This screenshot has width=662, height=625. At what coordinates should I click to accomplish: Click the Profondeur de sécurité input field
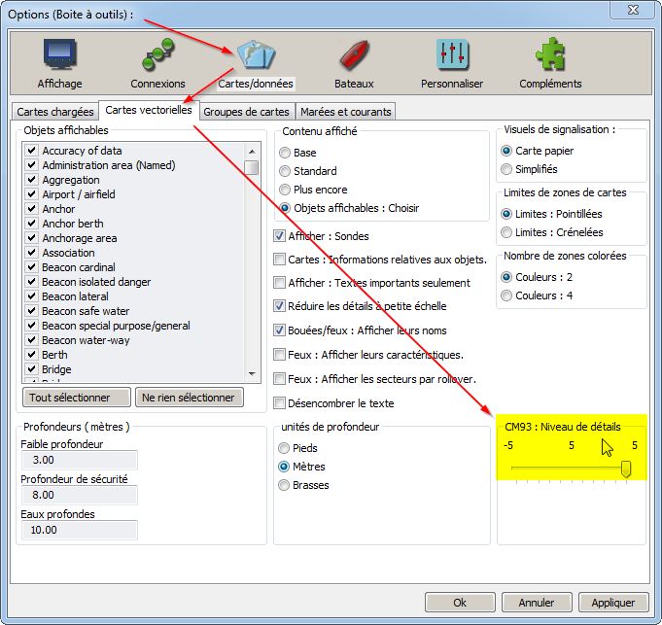coord(79,495)
